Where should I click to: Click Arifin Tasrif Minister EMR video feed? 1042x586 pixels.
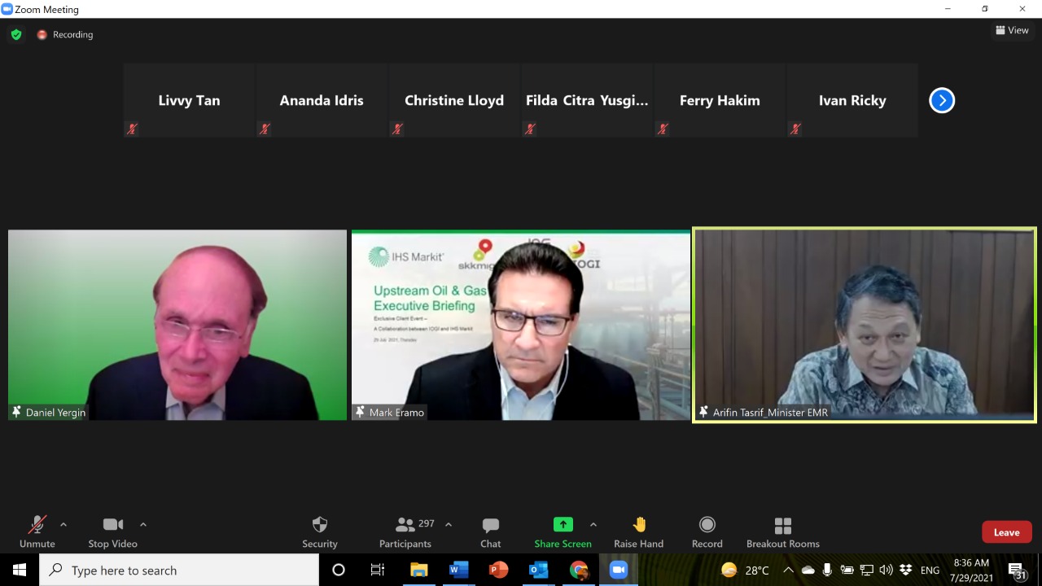point(865,325)
